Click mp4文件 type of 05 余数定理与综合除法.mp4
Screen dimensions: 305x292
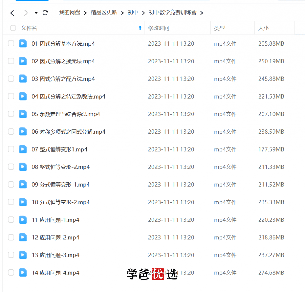(x=225, y=114)
